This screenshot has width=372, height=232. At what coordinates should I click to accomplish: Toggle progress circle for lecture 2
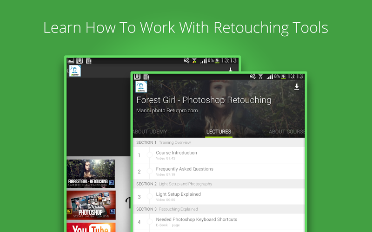click(150, 171)
